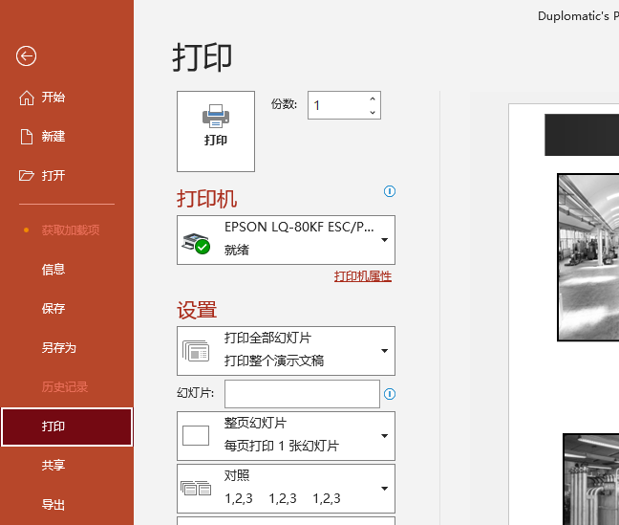Open the 对照 collation dropdown
Screen dimensions: 619x525
[286, 489]
